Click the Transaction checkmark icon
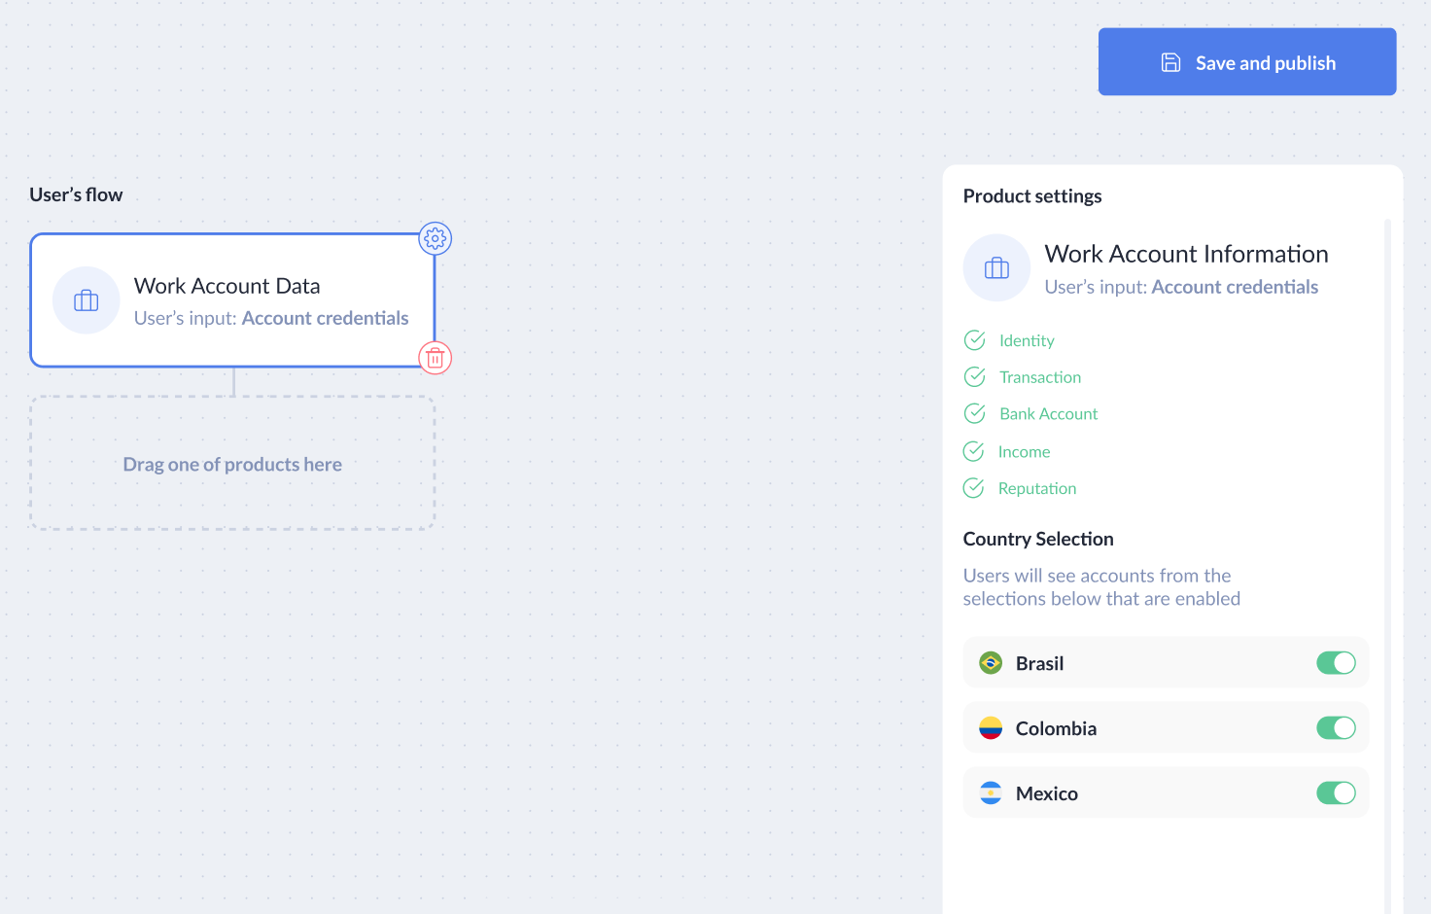The height and width of the screenshot is (914, 1431). [x=974, y=376]
